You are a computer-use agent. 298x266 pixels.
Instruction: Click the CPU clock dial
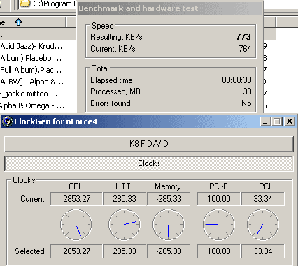tap(76, 225)
